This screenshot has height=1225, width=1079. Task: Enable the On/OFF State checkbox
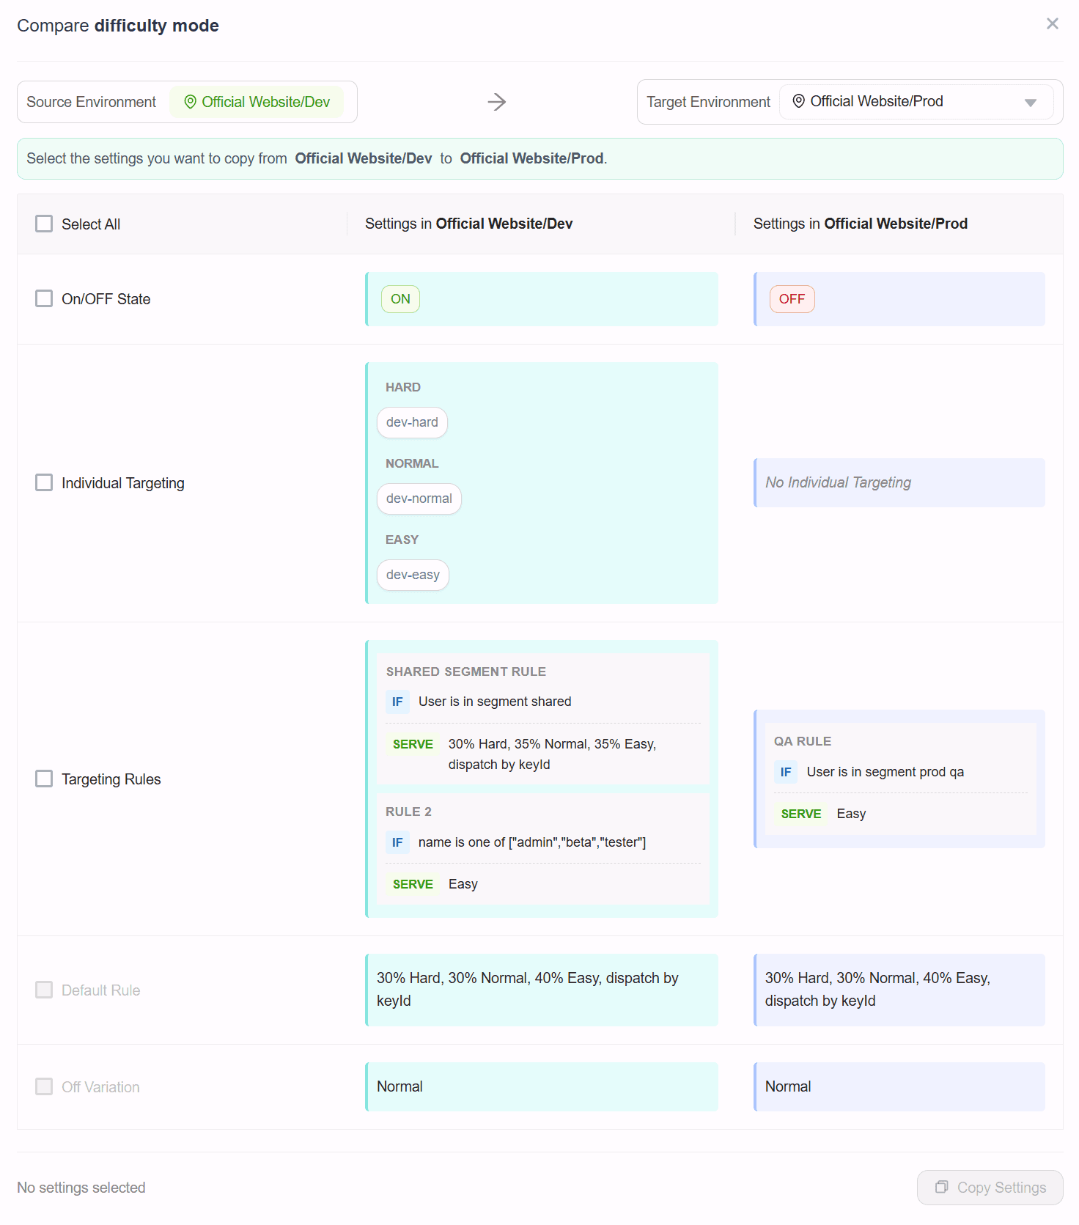44,299
